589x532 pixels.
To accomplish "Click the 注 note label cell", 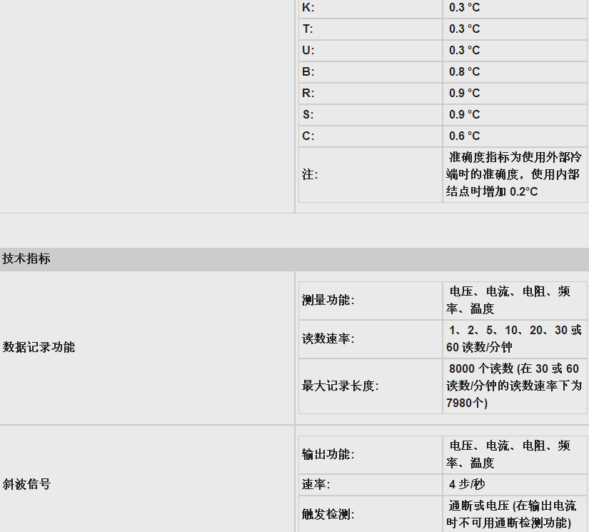I will point(309,174).
